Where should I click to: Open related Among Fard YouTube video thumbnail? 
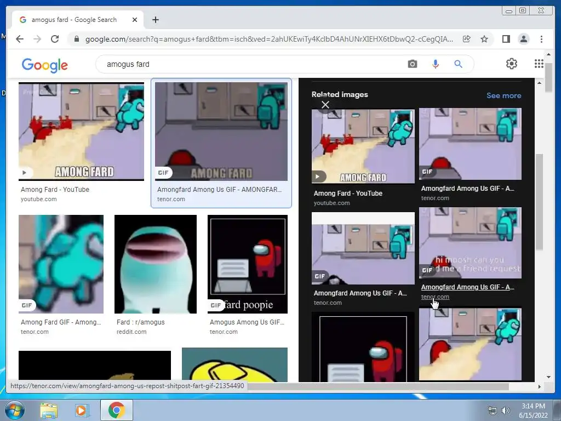click(x=363, y=146)
